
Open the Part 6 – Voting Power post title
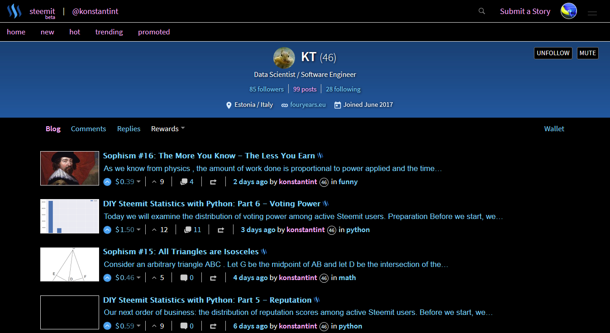pyautogui.click(x=212, y=204)
